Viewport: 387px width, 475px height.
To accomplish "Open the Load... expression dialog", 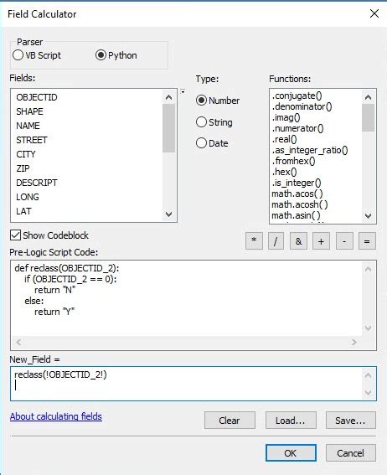I will (x=291, y=421).
